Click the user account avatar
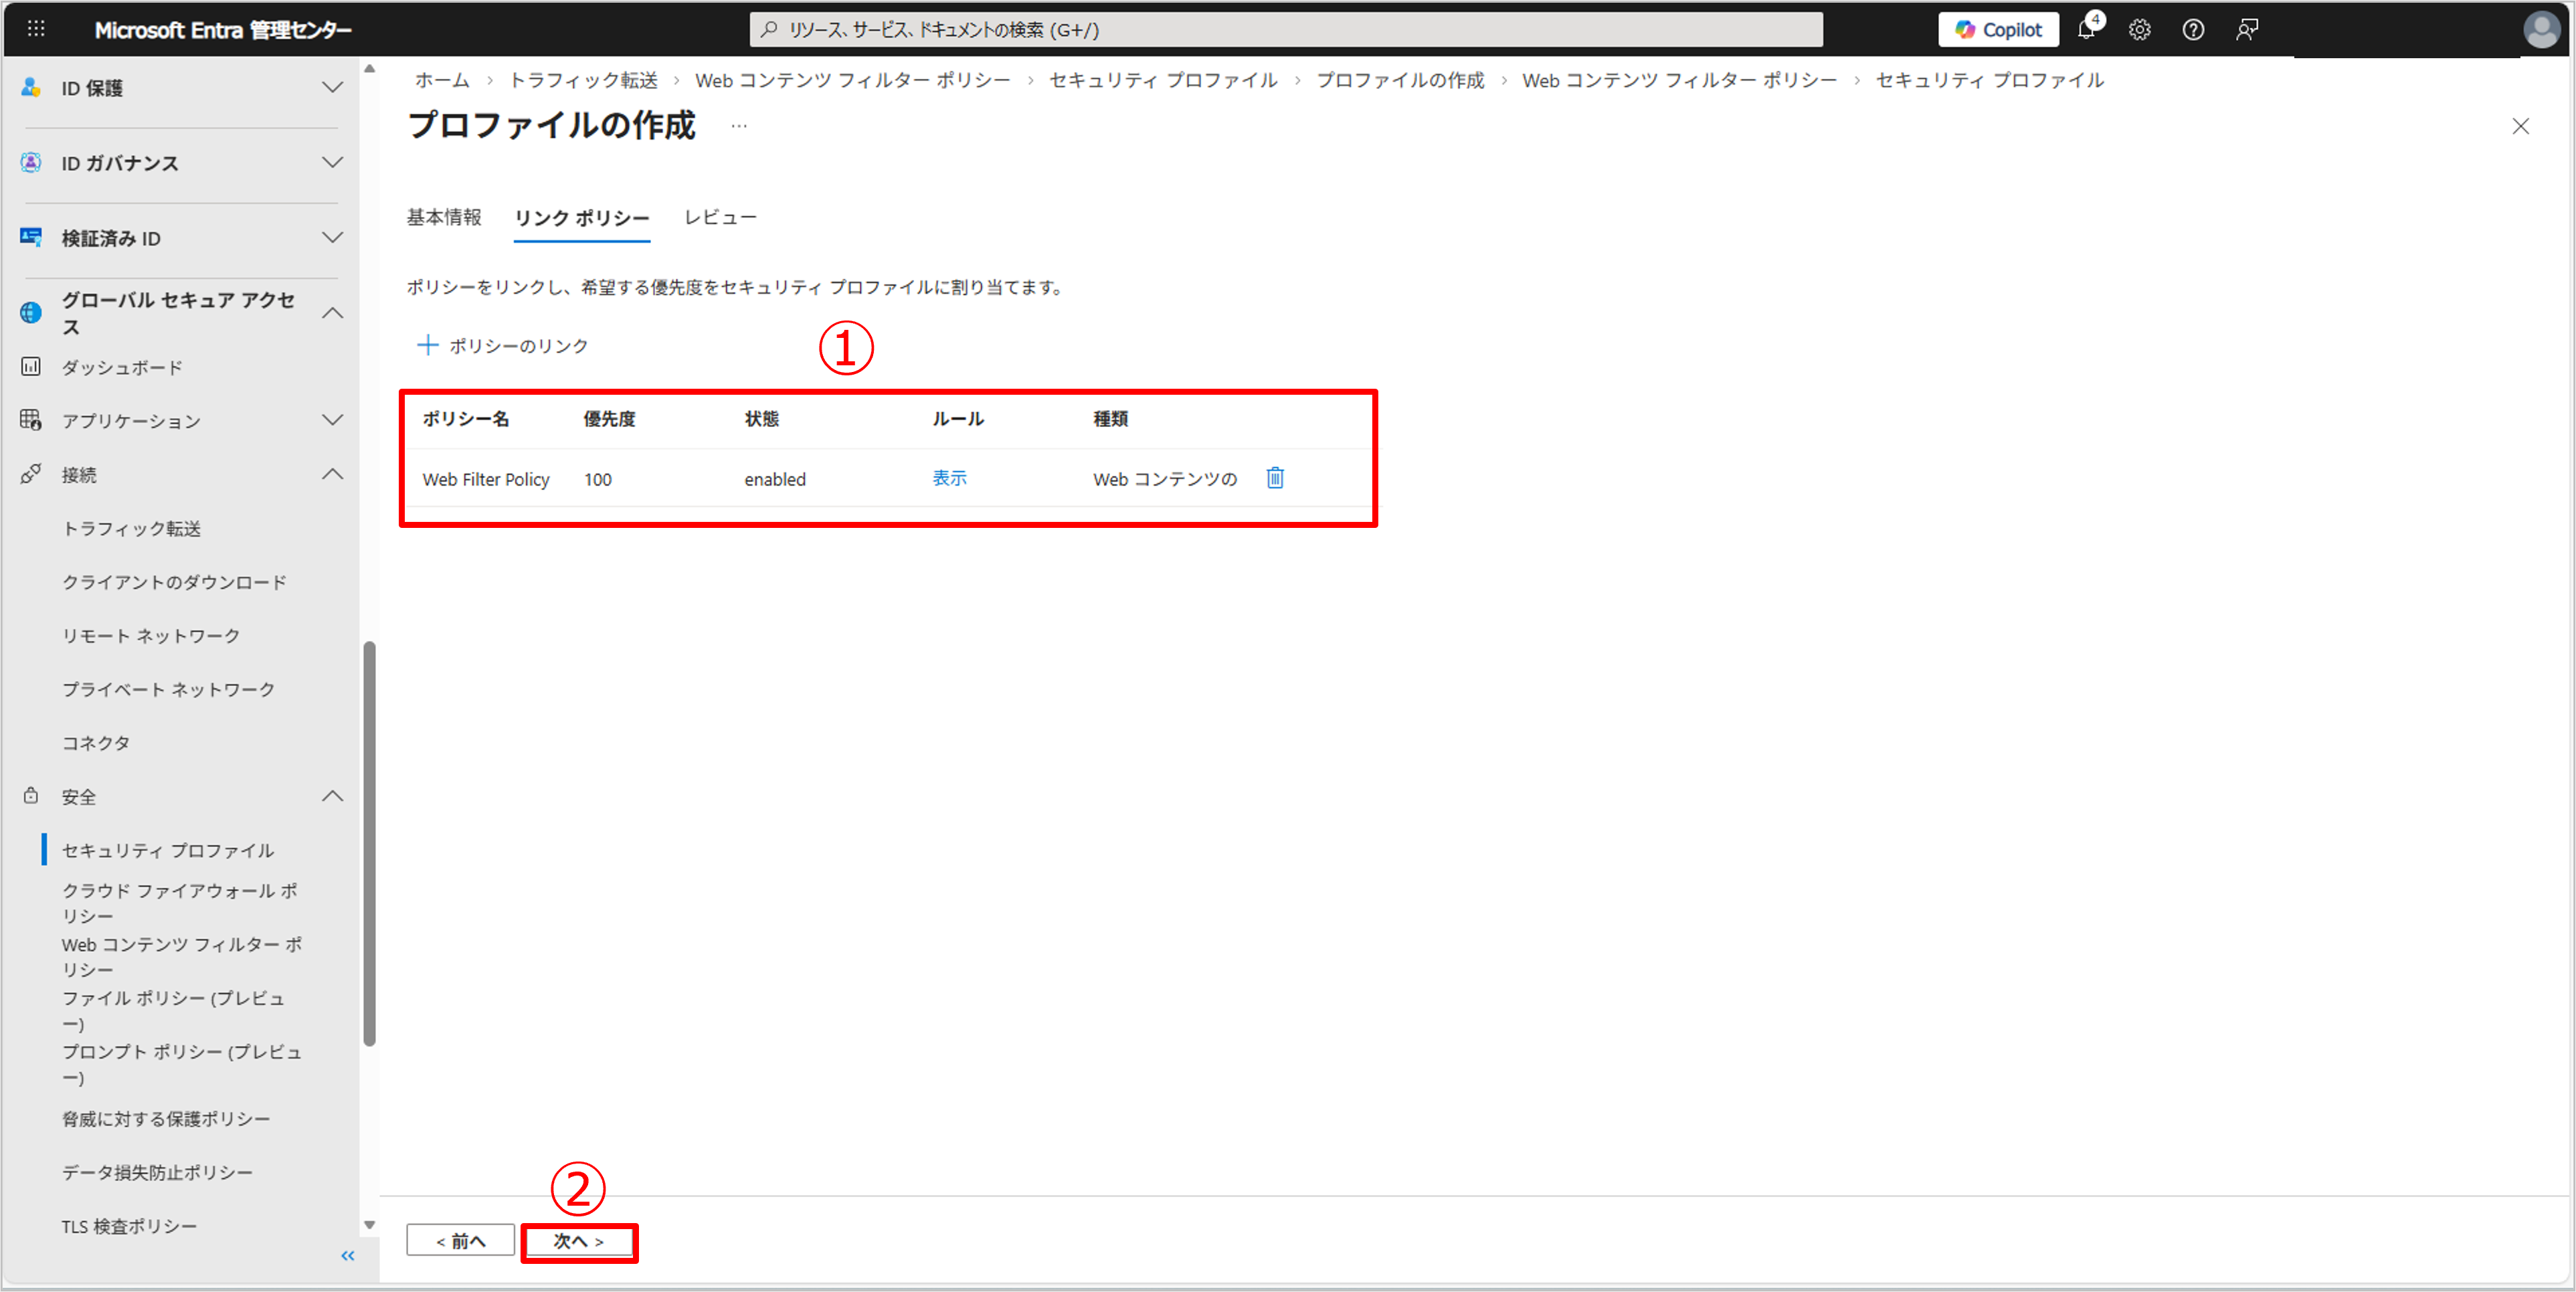The width and height of the screenshot is (2576, 1292). click(x=2541, y=30)
